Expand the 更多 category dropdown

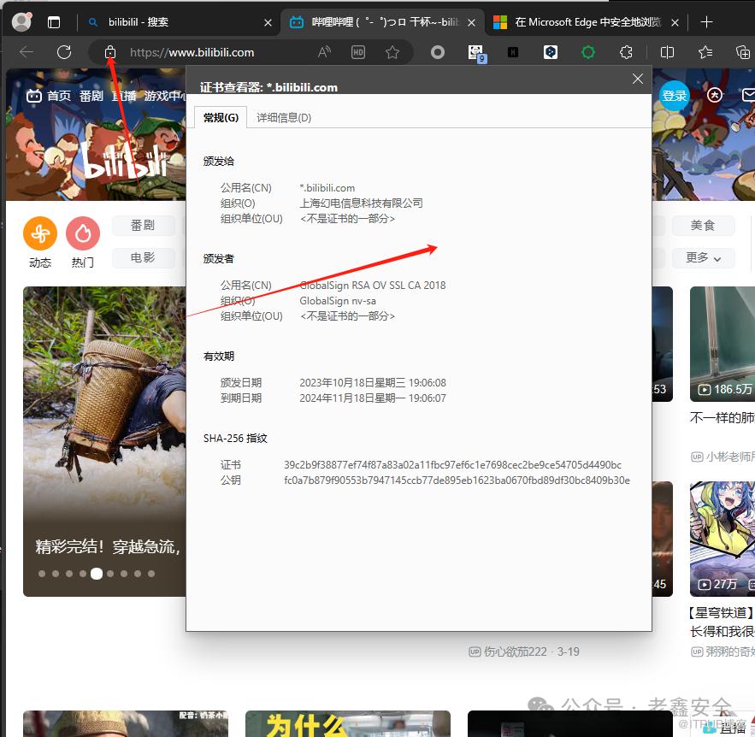point(703,257)
